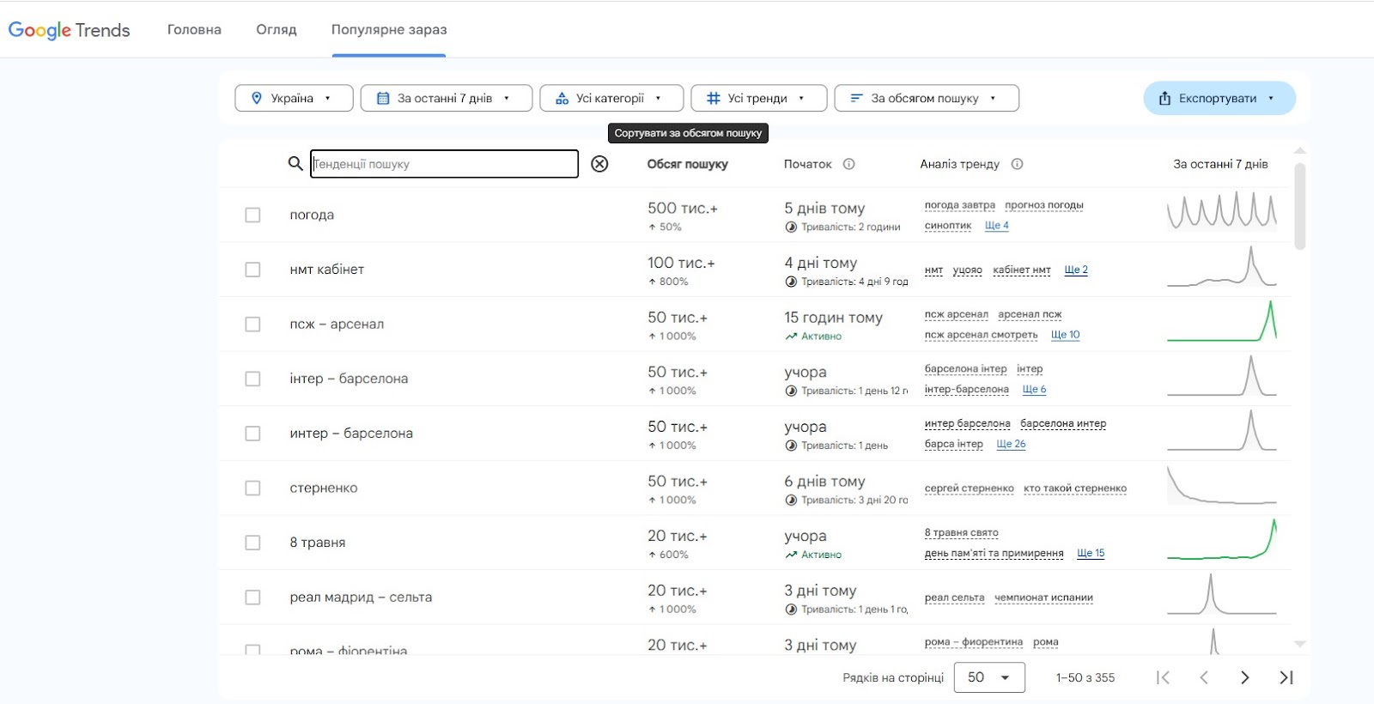Click the погода 7-day sparkline chart
The width and height of the screenshot is (1374, 704).
point(1222,211)
